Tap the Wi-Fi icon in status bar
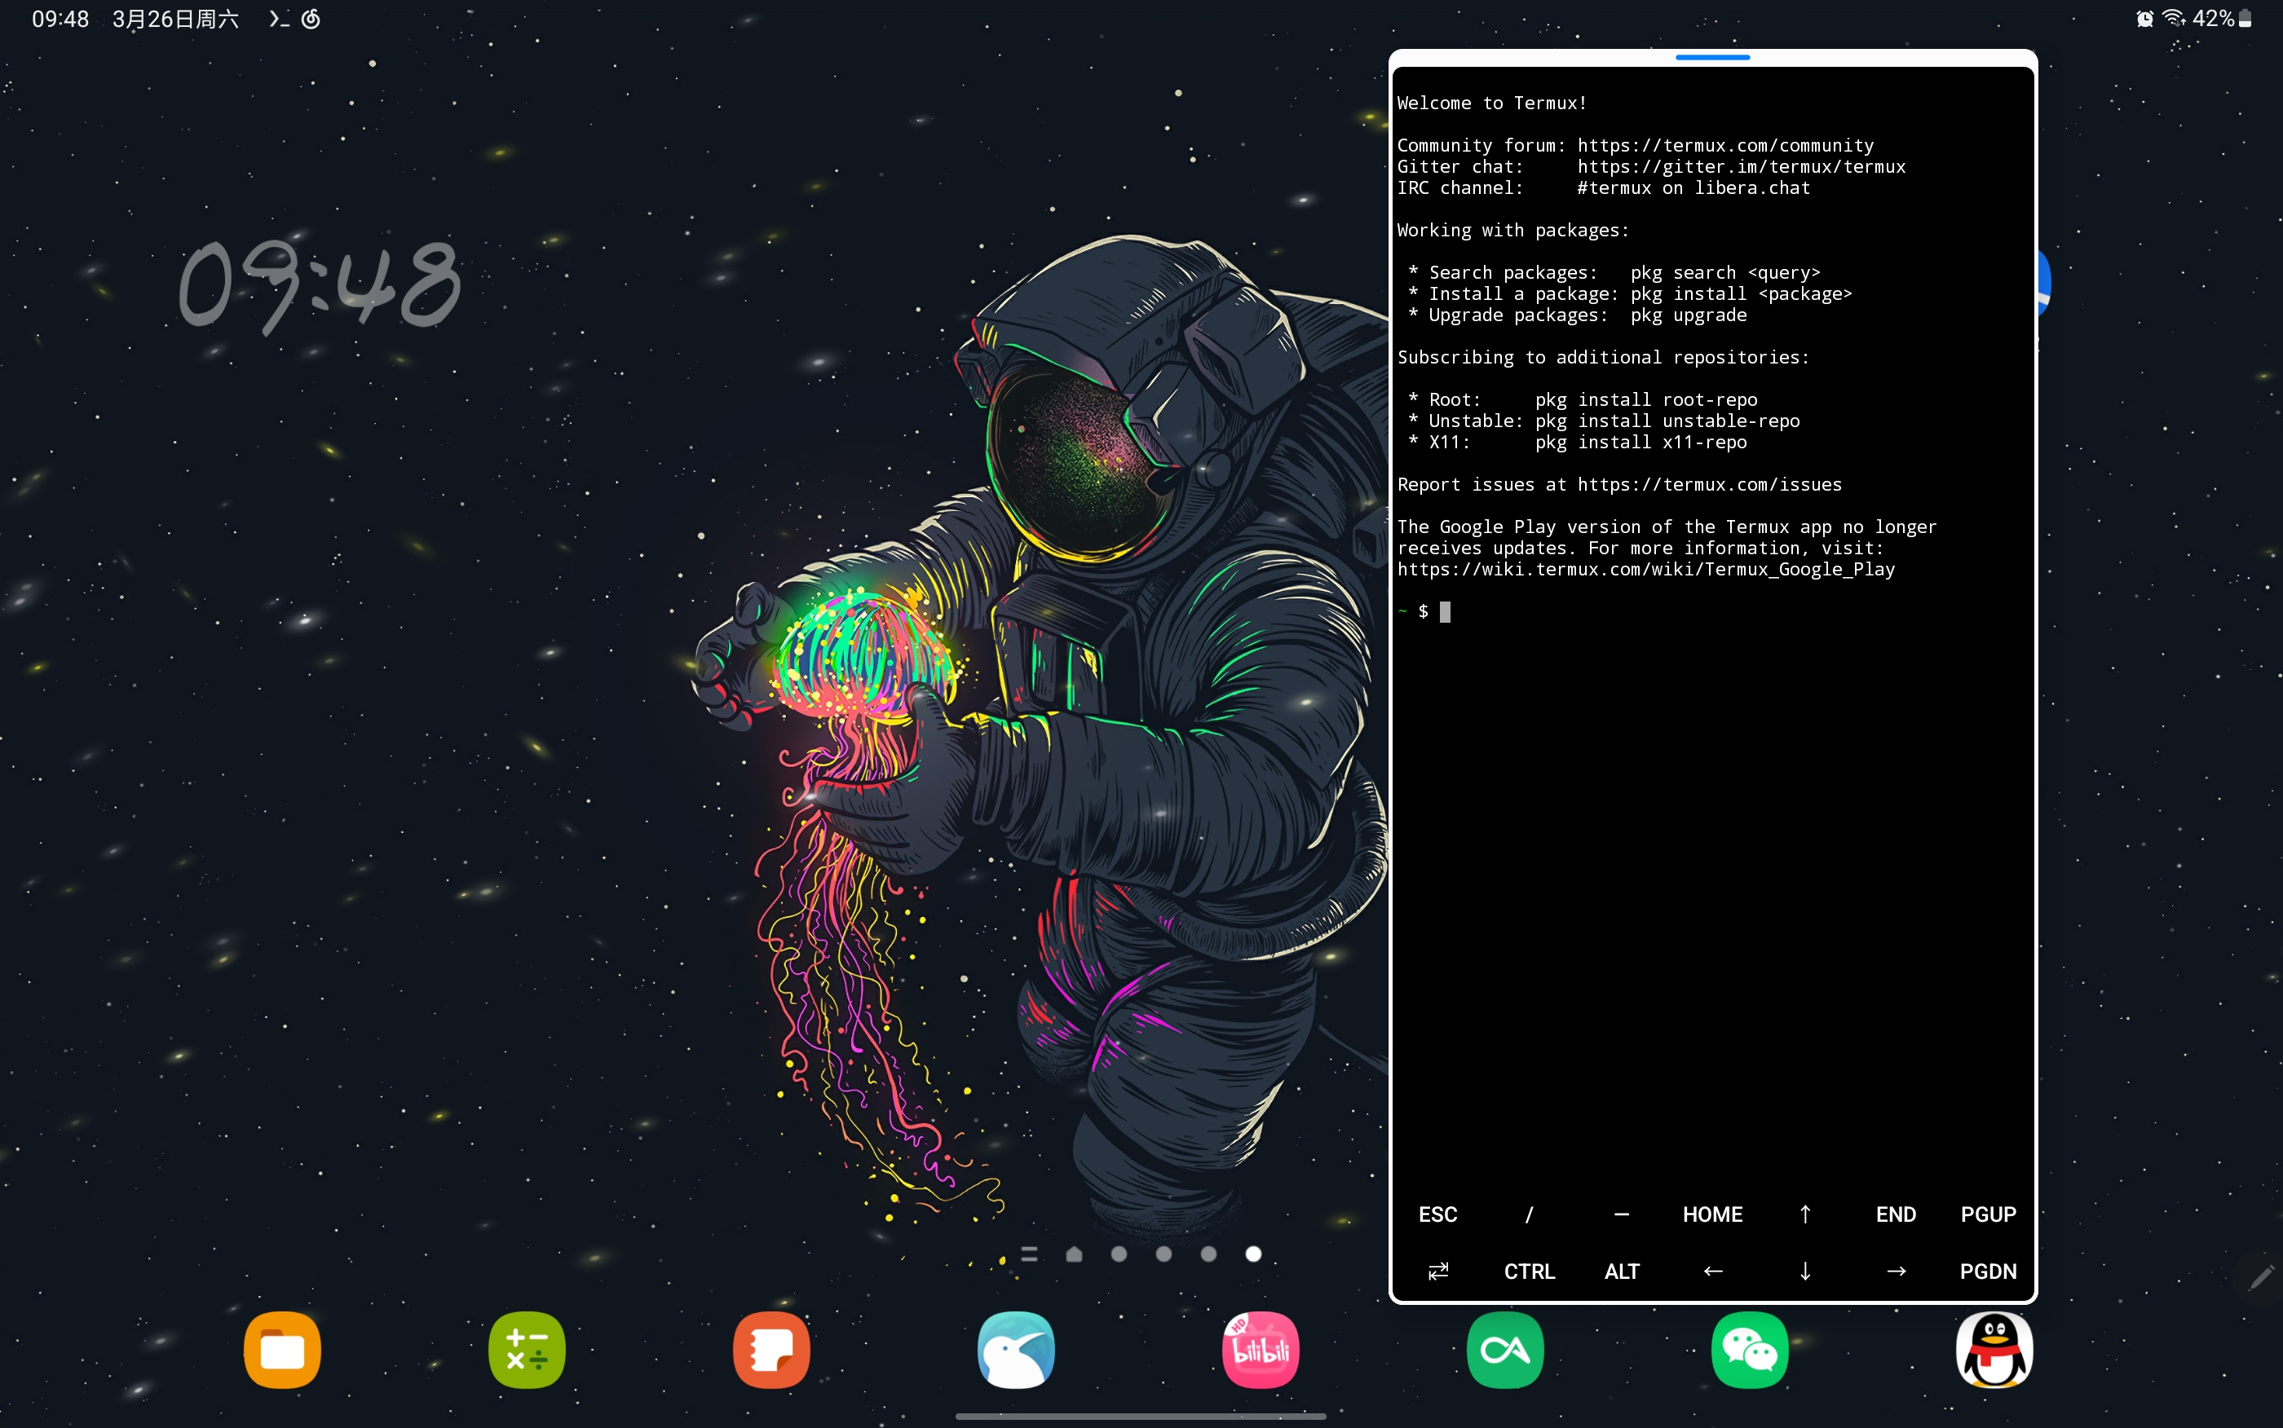Image resolution: width=2283 pixels, height=1428 pixels. point(2174,19)
